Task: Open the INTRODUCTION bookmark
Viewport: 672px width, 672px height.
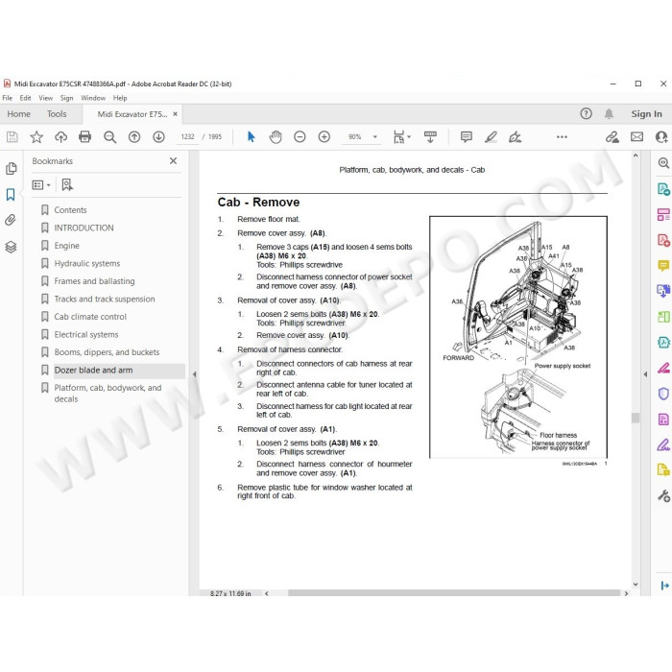Action: 84,228
